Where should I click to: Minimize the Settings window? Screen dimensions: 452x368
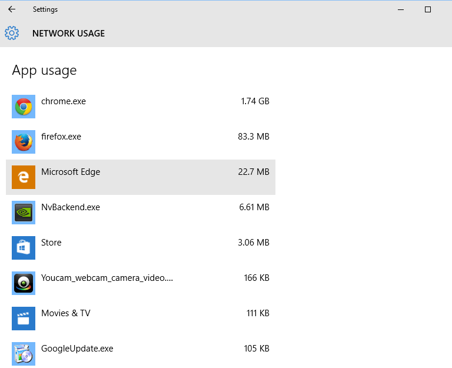point(401,9)
